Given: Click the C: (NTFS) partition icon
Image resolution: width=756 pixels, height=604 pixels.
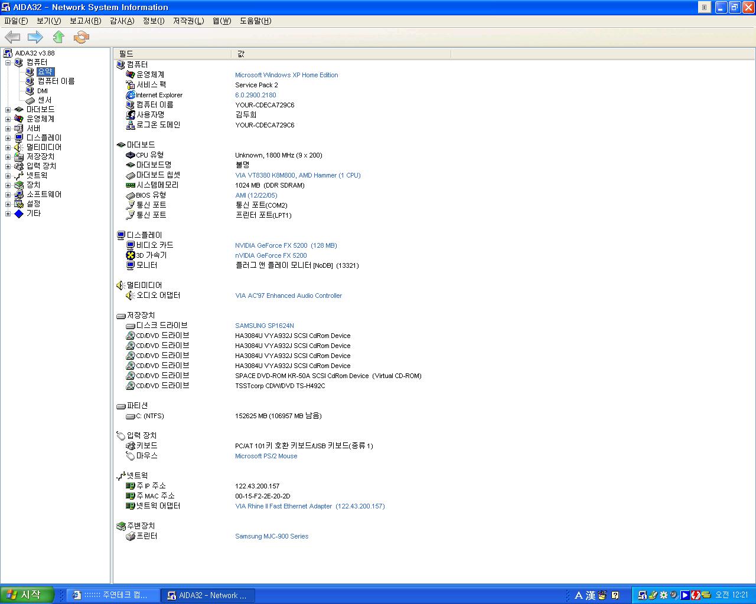Looking at the screenshot, I should tap(131, 416).
